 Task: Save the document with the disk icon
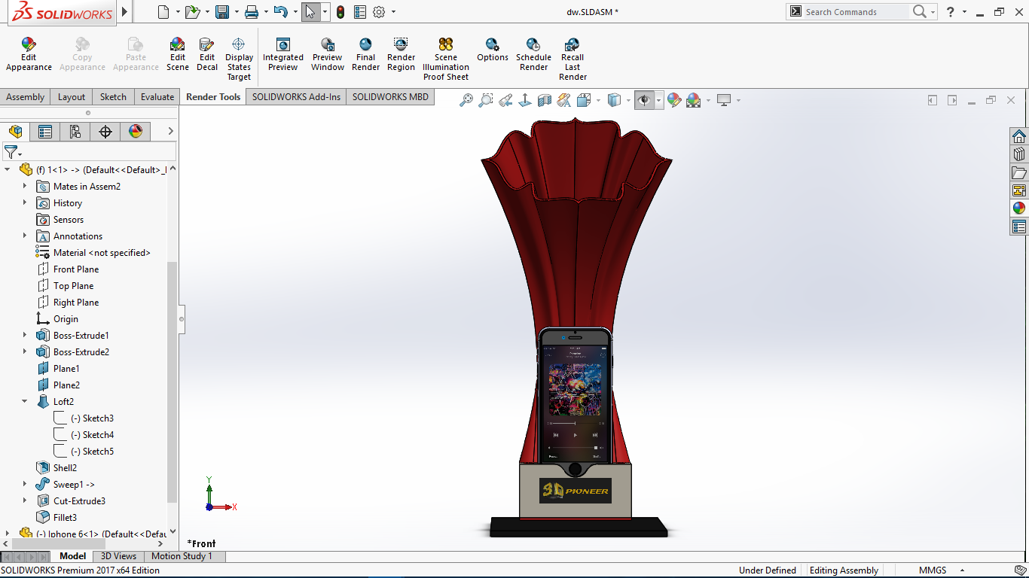(x=221, y=12)
